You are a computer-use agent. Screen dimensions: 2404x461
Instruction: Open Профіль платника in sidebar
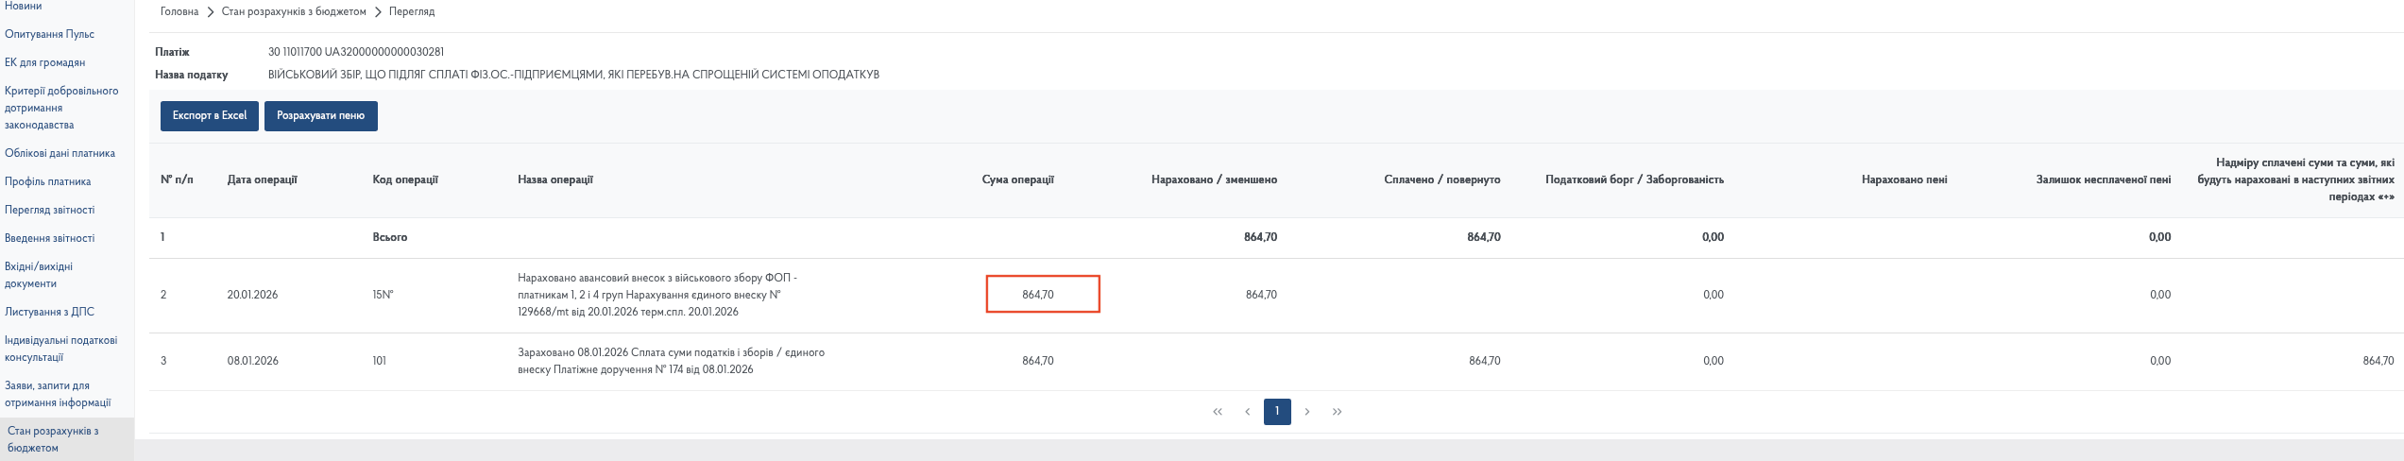tap(49, 182)
